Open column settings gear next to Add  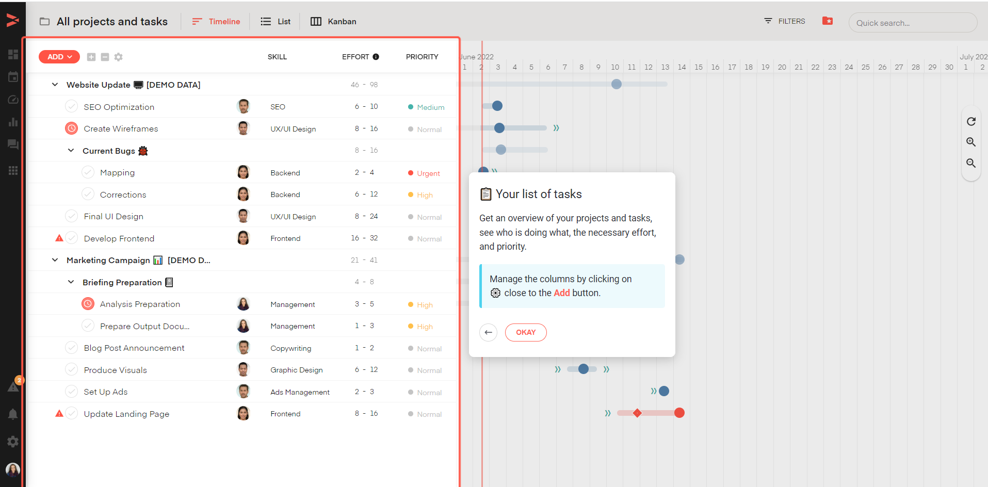[118, 57]
